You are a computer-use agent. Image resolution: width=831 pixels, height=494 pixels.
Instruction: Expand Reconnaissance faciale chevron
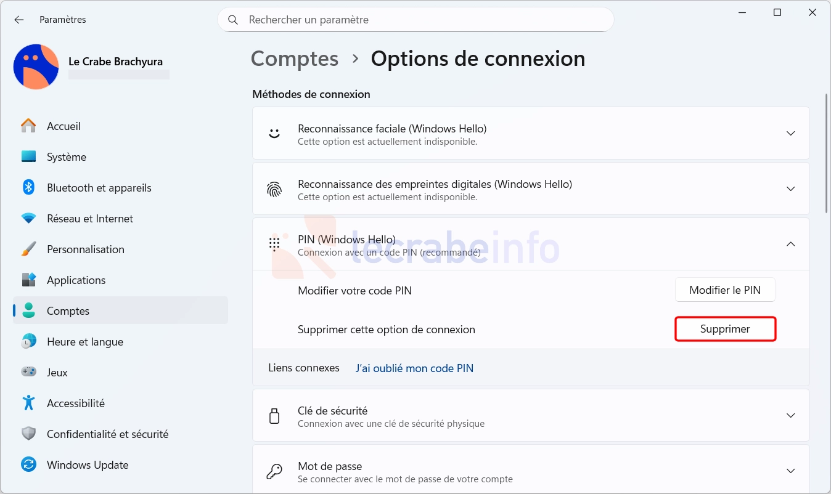click(x=791, y=133)
